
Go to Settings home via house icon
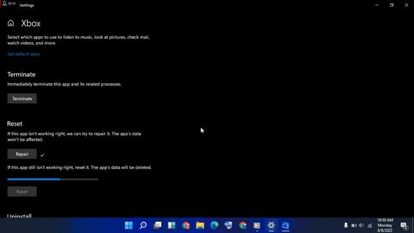click(x=10, y=23)
